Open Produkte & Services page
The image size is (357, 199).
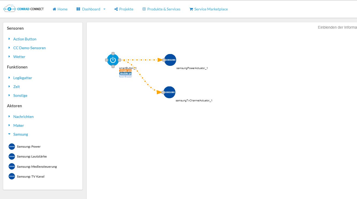pos(161,9)
